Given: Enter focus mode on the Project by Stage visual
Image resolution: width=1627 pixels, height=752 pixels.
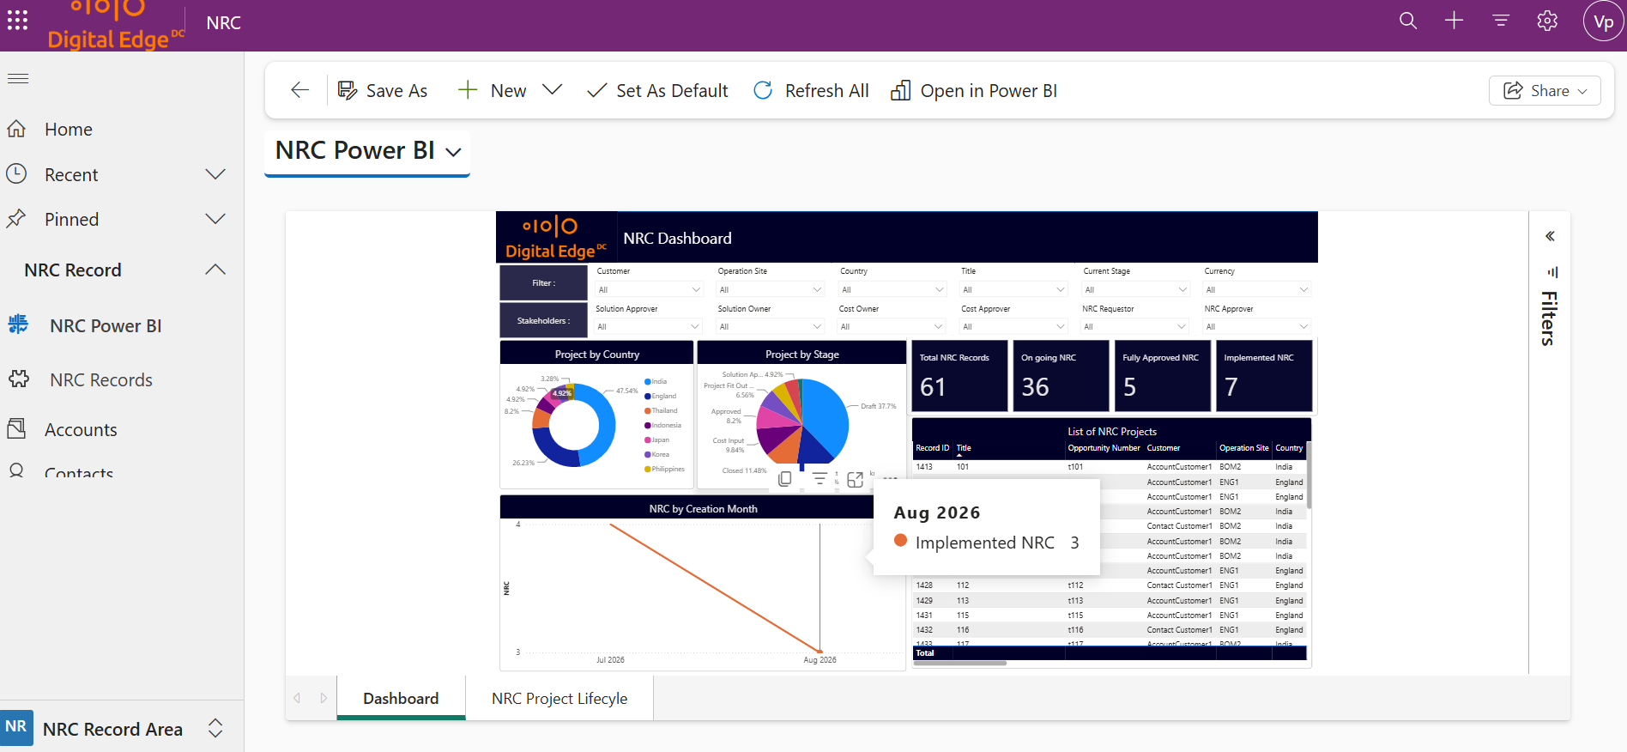Looking at the screenshot, I should tap(855, 479).
